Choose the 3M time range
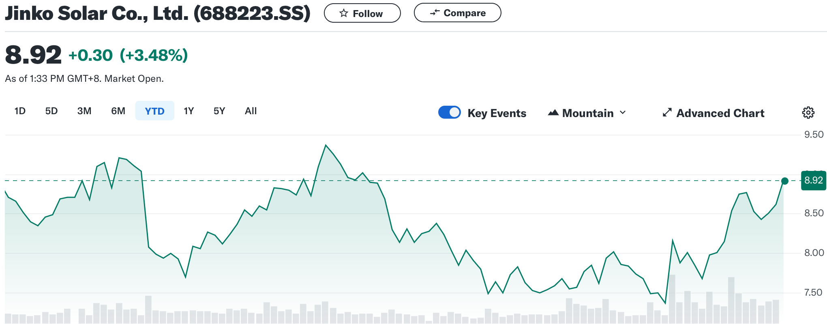Screen dimensions: 827x324 tap(84, 111)
